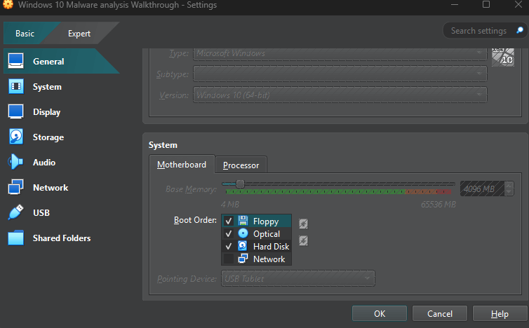Toggle the Optical boot checkbox
The width and height of the screenshot is (529, 328).
point(229,233)
